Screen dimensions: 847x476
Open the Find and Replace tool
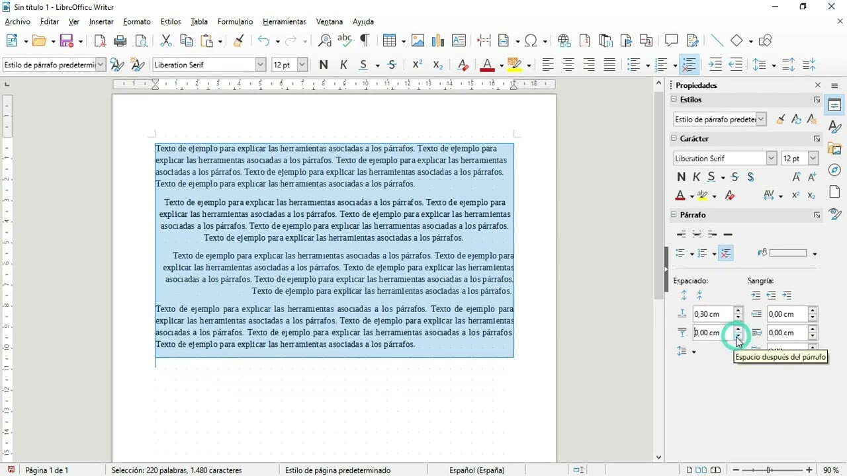(324, 40)
